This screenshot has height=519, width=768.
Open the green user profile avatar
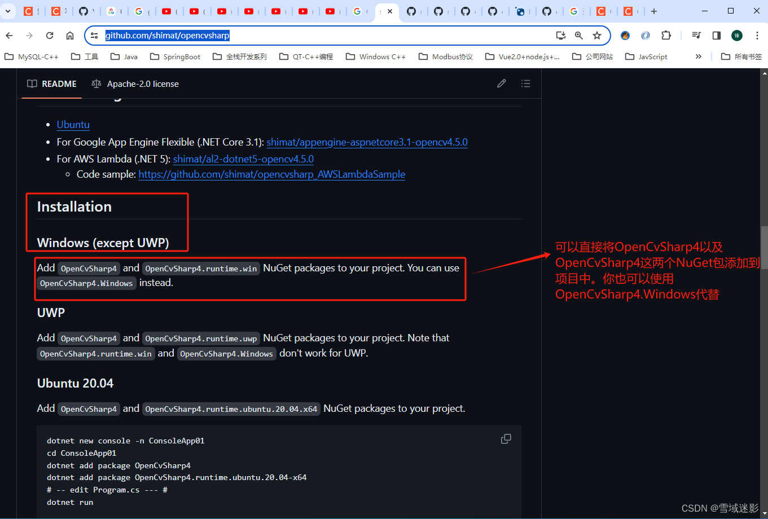(737, 36)
